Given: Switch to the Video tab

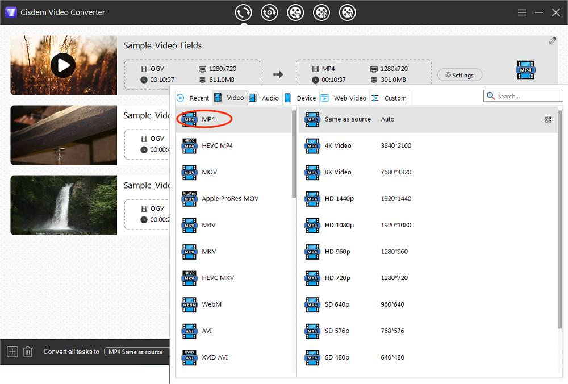Looking at the screenshot, I should [229, 98].
